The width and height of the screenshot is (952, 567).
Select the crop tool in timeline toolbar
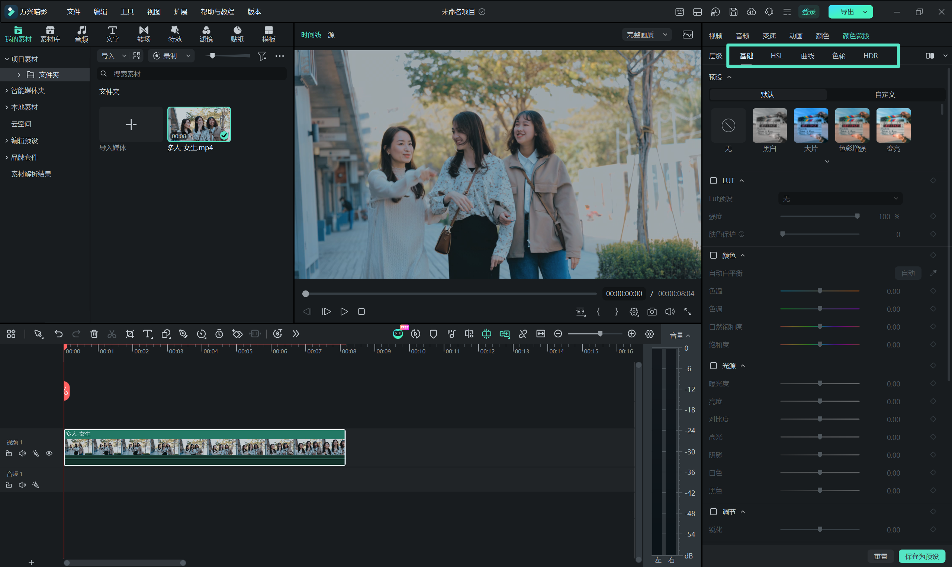tap(130, 334)
